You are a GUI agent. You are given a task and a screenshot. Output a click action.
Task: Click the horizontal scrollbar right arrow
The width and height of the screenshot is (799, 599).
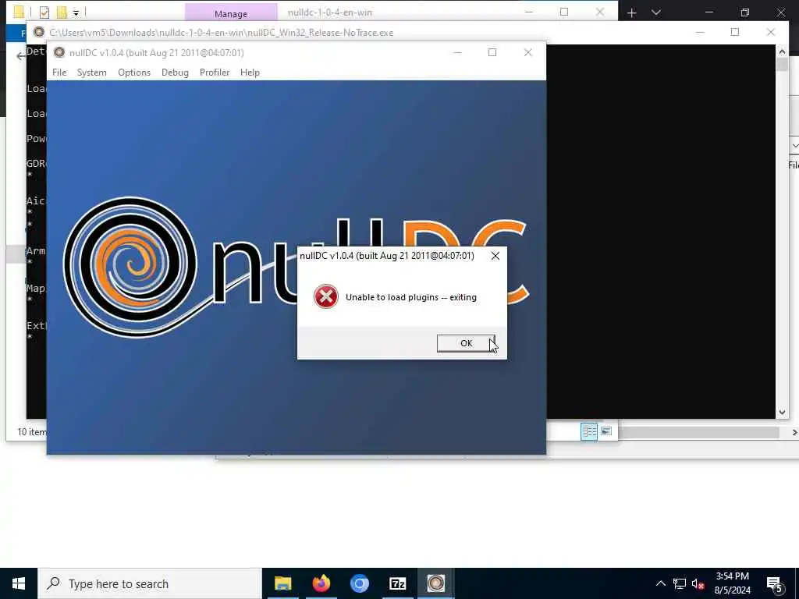pyautogui.click(x=794, y=432)
